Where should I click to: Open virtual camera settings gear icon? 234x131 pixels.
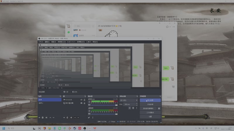[x=159, y=108]
